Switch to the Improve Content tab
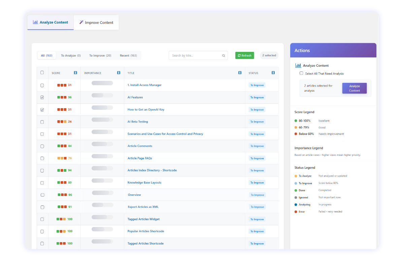The height and width of the screenshot is (261, 404). [96, 23]
